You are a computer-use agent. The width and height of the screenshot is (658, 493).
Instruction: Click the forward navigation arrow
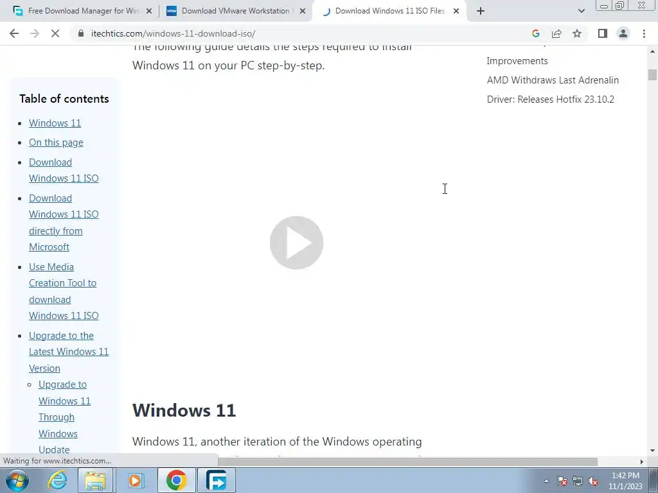pyautogui.click(x=35, y=33)
